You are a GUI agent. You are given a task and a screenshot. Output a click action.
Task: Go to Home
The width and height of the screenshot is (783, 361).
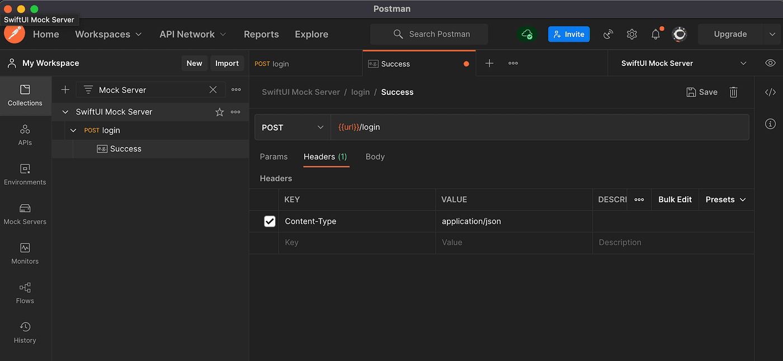[x=46, y=34]
